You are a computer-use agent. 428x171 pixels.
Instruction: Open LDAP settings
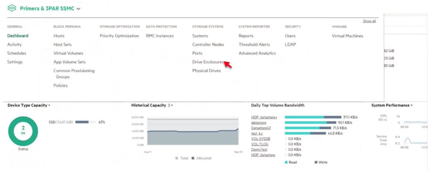(290, 45)
